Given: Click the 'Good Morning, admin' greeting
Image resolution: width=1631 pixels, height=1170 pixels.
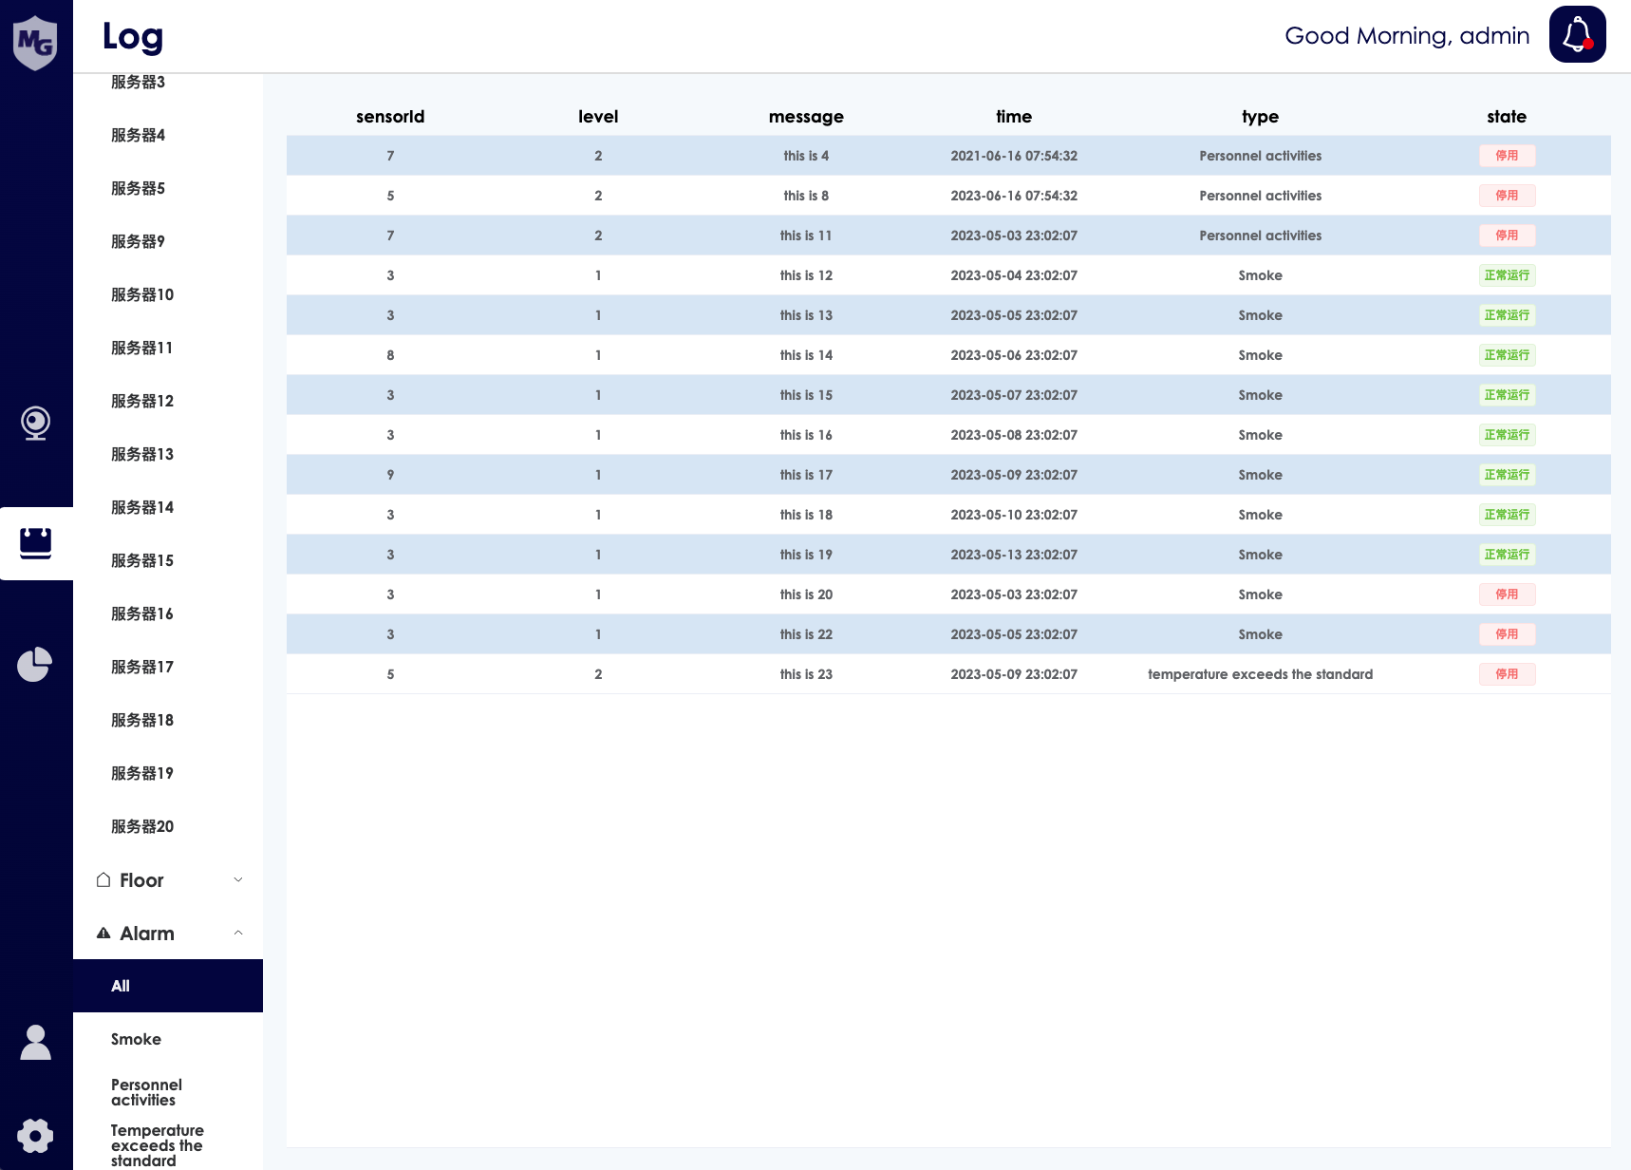Looking at the screenshot, I should (x=1407, y=36).
